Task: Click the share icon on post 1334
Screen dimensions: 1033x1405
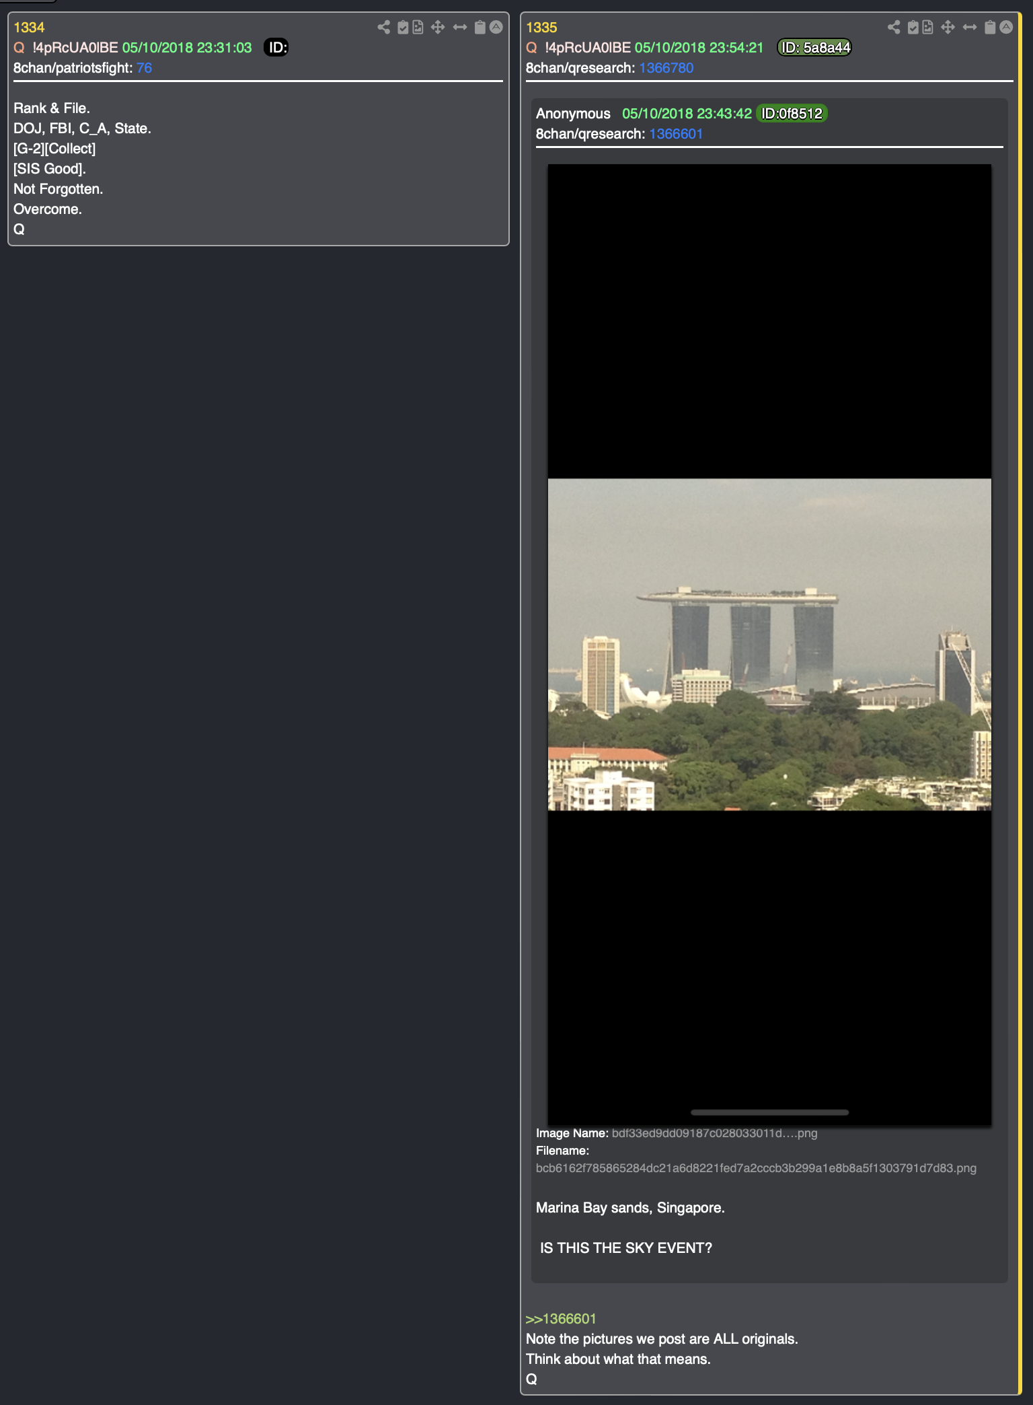Action: 383,27
